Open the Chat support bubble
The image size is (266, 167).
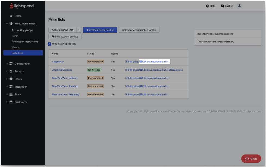[x=251, y=159]
